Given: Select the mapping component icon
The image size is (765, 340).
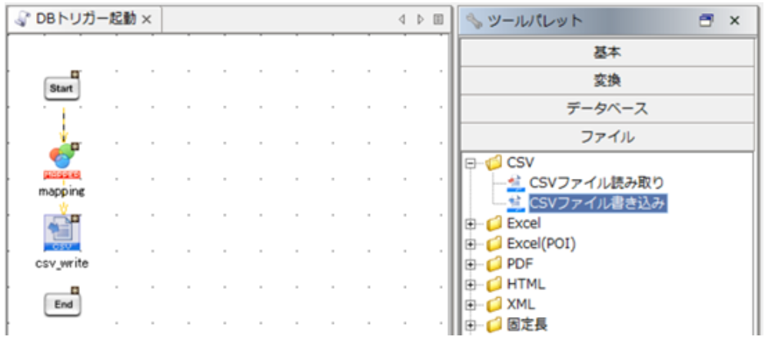Looking at the screenshot, I should click(x=62, y=160).
